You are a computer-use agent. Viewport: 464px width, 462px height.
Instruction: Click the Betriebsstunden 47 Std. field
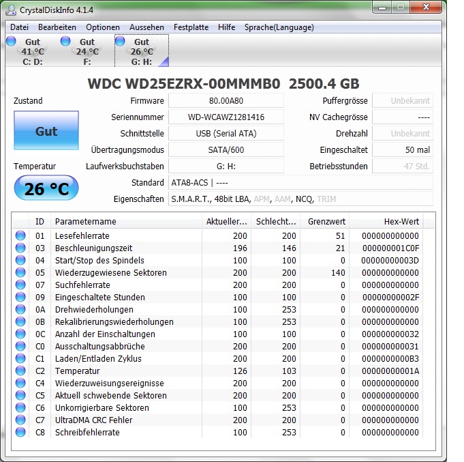pos(403,167)
